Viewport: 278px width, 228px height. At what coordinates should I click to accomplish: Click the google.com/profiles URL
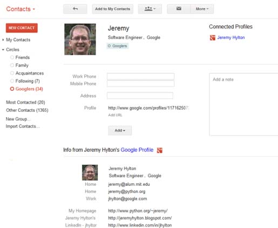coord(148,108)
